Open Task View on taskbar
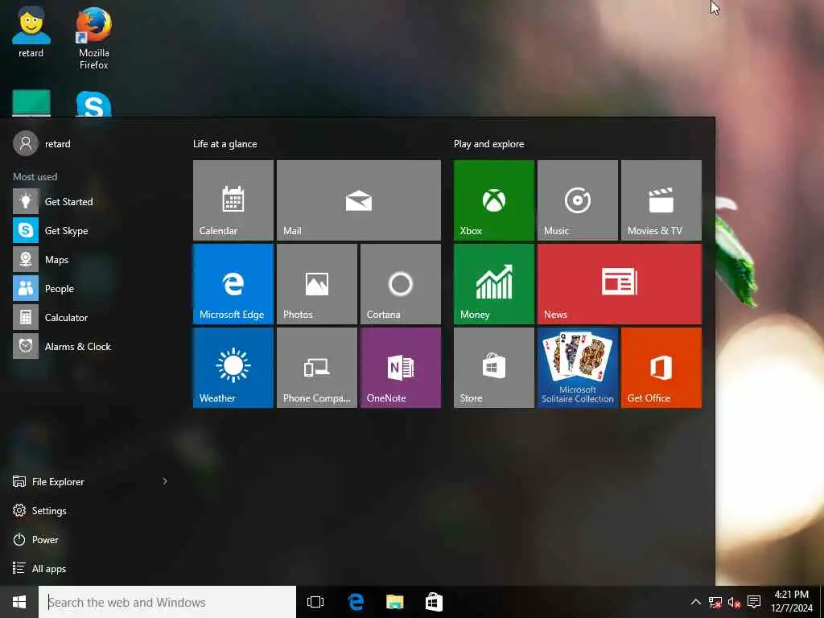824x618 pixels. click(315, 602)
